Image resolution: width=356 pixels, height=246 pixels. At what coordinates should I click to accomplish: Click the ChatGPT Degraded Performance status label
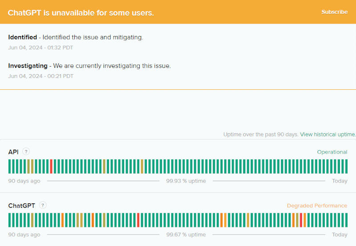click(316, 206)
